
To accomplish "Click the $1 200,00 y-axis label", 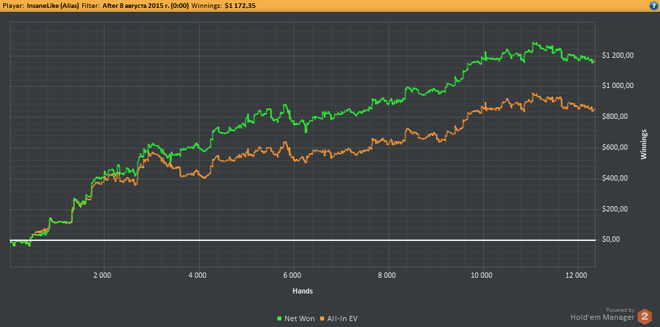I will pos(618,55).
